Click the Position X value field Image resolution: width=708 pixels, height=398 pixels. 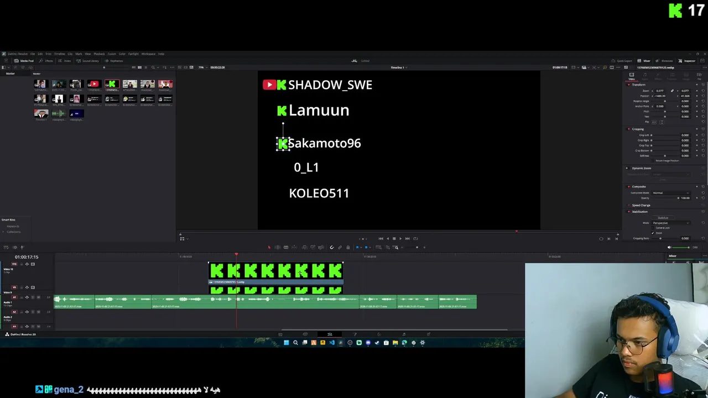point(660,96)
